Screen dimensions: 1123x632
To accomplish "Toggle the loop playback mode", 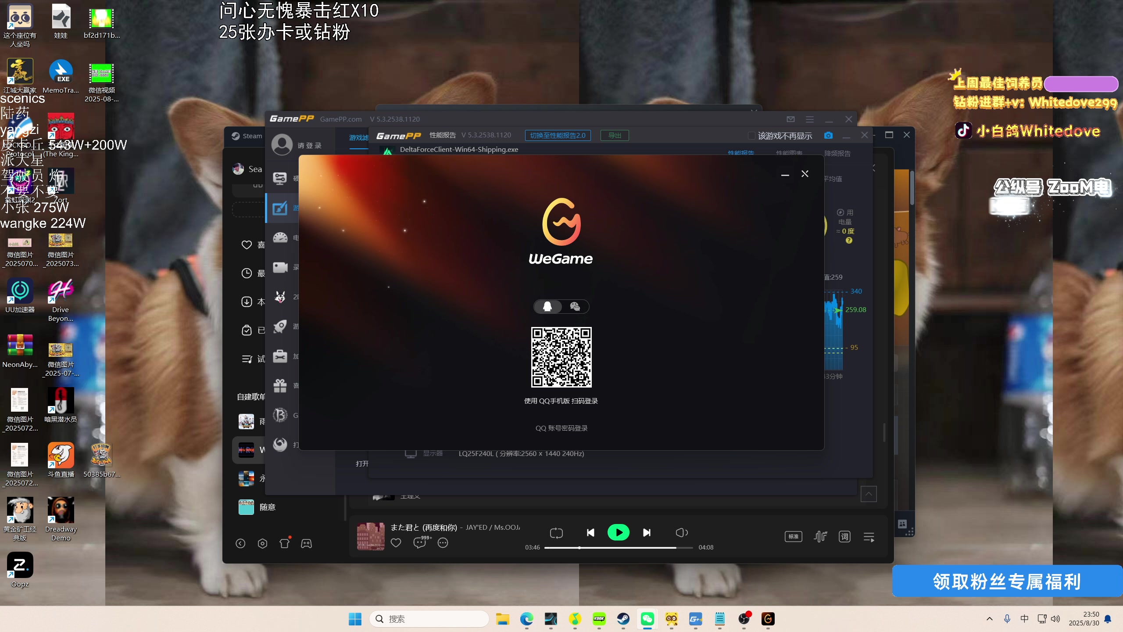I will click(556, 533).
